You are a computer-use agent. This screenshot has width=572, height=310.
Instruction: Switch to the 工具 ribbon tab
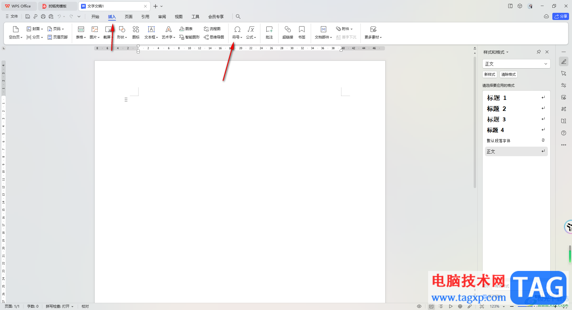point(195,17)
